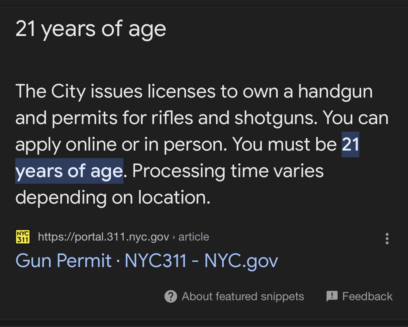Image resolution: width=408 pixels, height=327 pixels.
Task: Click the highlighted '21' in the snippet
Action: (350, 145)
